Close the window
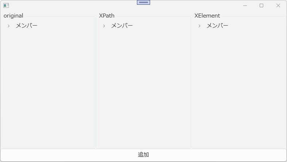 pos(278,6)
